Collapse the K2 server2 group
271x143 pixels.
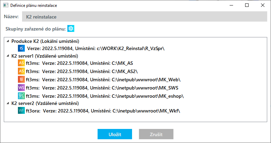point(8,103)
